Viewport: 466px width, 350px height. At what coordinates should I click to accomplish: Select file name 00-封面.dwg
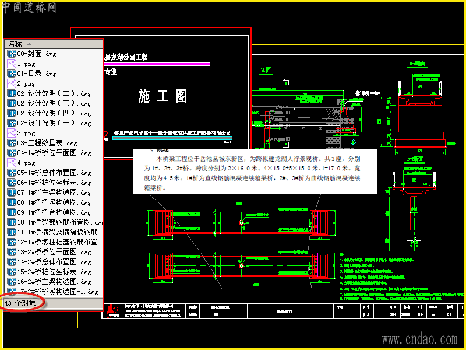click(37, 54)
